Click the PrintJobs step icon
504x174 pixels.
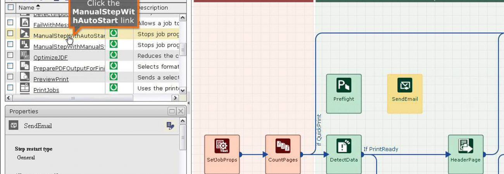click(25, 87)
